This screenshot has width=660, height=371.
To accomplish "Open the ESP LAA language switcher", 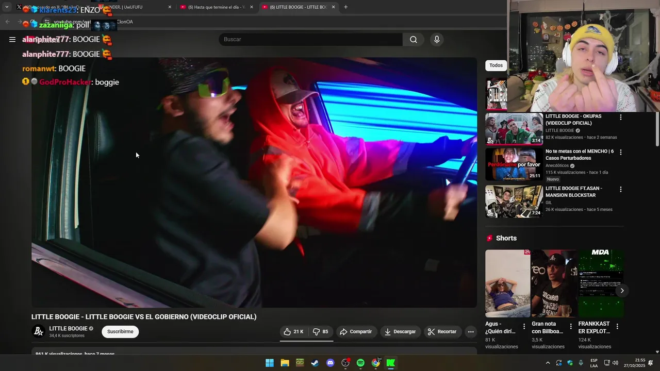I will pos(594,363).
